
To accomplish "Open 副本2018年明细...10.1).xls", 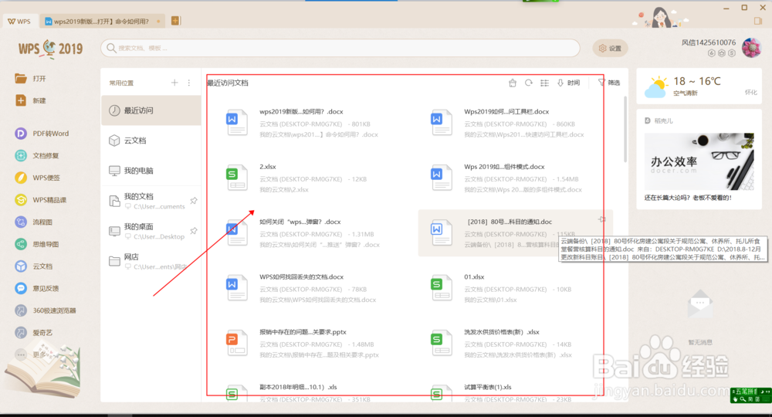I will 315,392.
